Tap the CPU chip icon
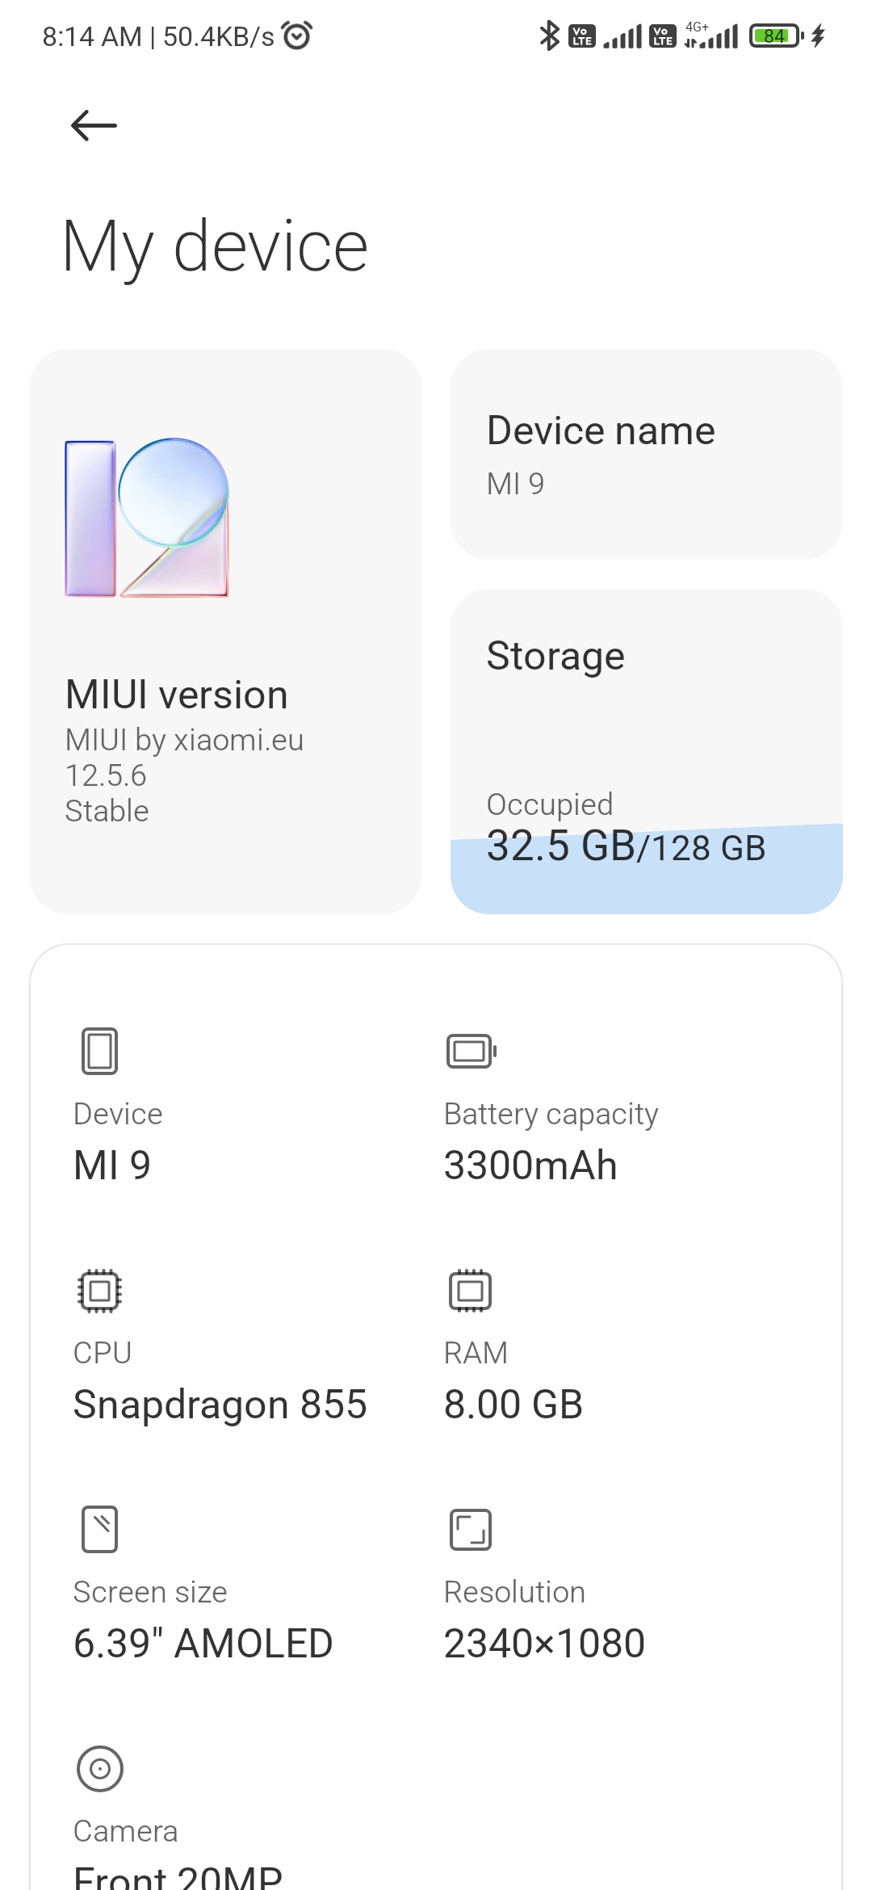 99,1290
